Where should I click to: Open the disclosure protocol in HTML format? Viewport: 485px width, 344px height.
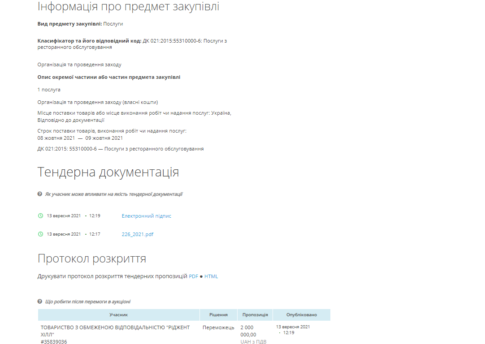pyautogui.click(x=211, y=276)
